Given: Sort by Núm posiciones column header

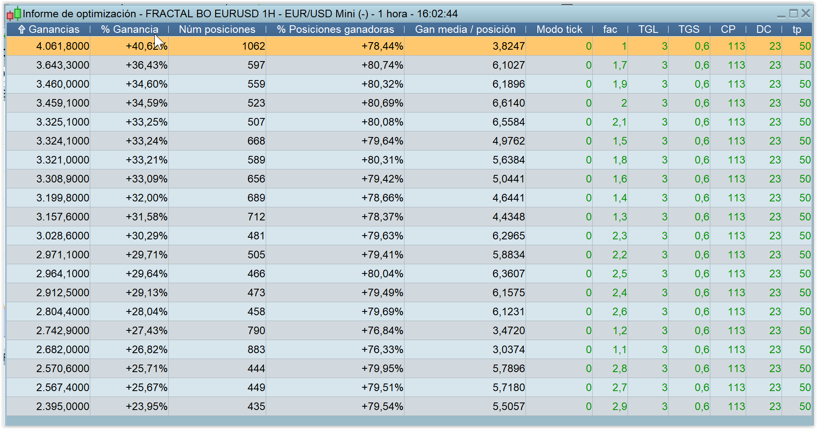Looking at the screenshot, I should (x=217, y=29).
